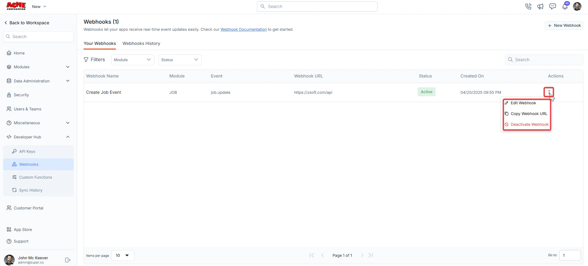Image resolution: width=588 pixels, height=266 pixels.
Task: Open the notifications bell icon
Action: [565, 6]
